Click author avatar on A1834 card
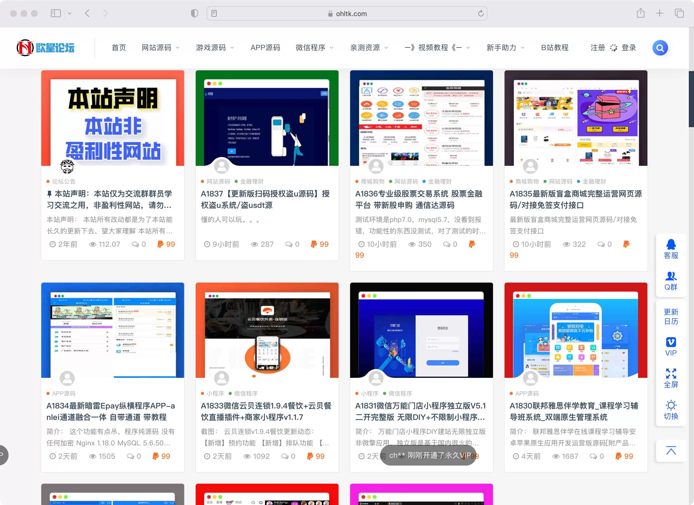 coord(67,378)
